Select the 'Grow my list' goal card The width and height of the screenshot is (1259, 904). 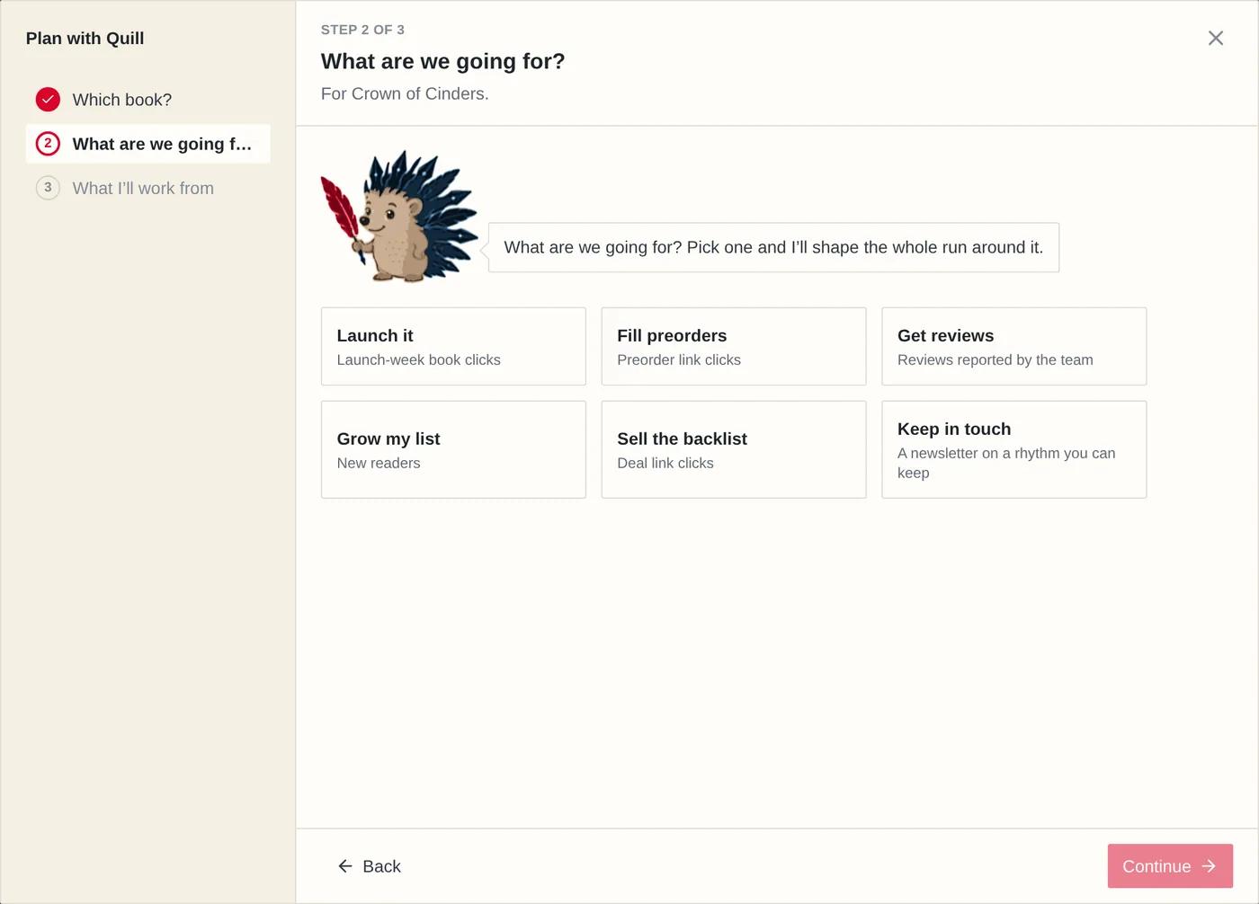(453, 449)
